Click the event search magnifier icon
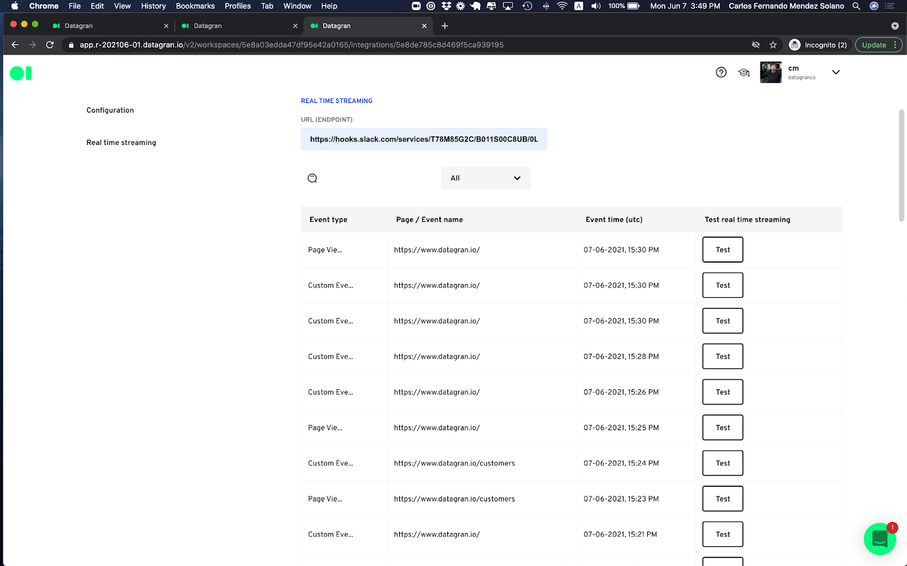Viewport: 907px width, 566px height. point(312,178)
